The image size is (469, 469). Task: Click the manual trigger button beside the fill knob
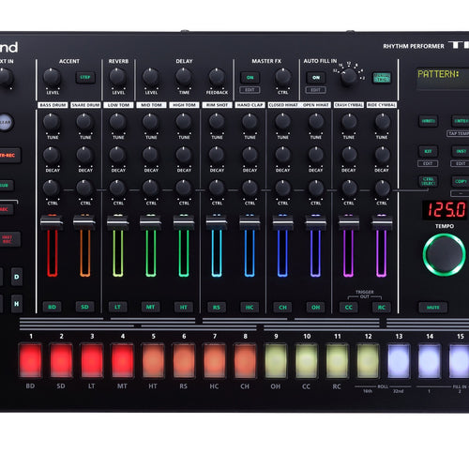click(382, 78)
